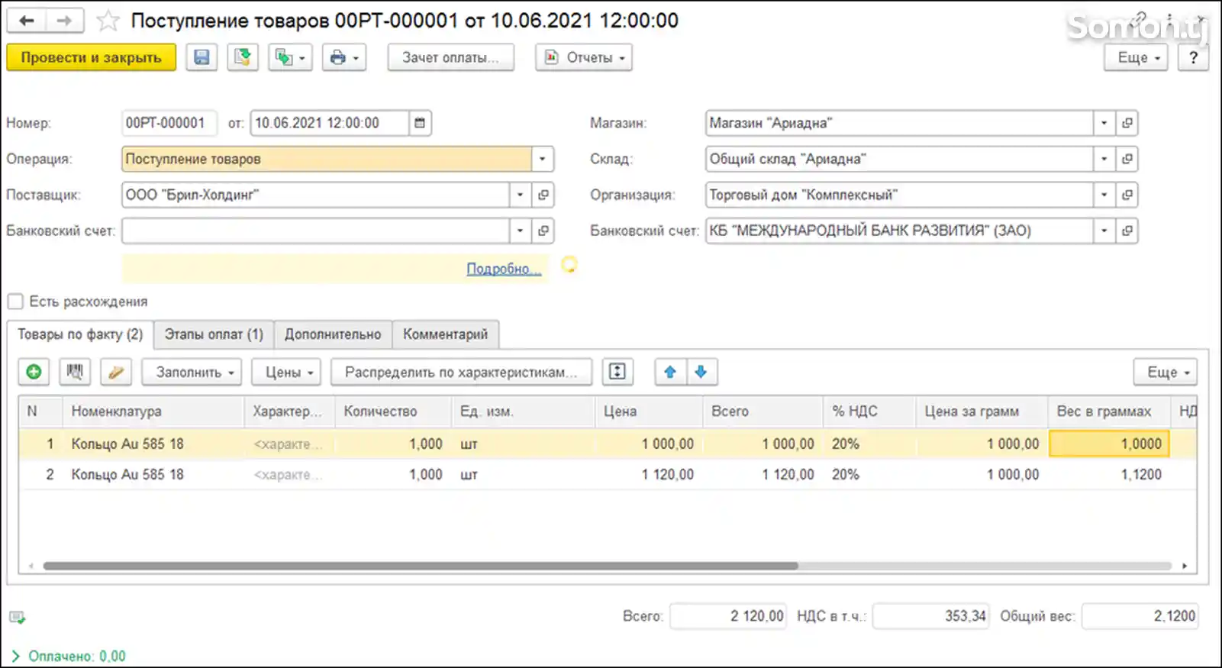Screen dimensions: 1222x668
Task: Switch to the Комментарий tab
Action: tap(445, 334)
